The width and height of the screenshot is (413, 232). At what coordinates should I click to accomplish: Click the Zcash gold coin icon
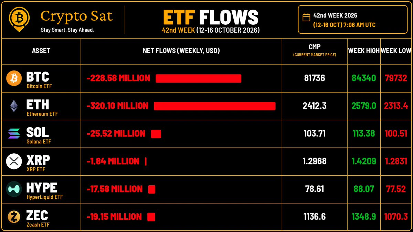[x=14, y=217]
